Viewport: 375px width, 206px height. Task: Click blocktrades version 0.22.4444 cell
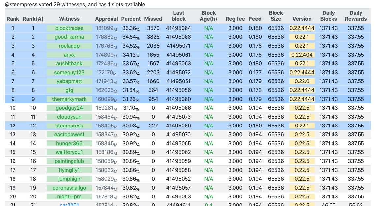[302, 28]
